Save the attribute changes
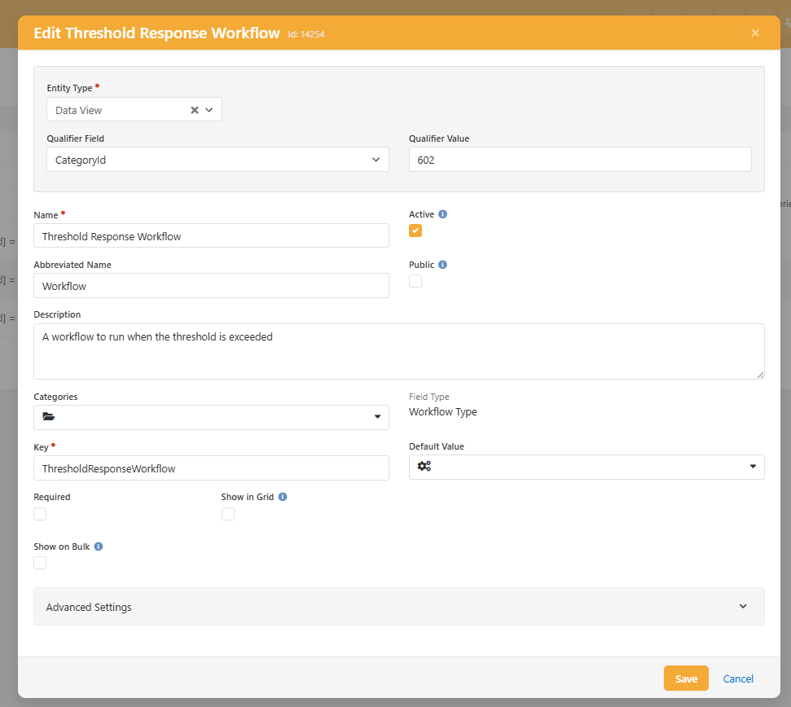 (686, 678)
